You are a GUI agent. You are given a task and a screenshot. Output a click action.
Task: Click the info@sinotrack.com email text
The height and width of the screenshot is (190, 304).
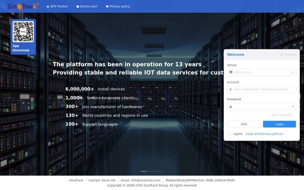(x=146, y=180)
